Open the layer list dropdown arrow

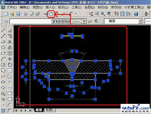click(x=85, y=21)
